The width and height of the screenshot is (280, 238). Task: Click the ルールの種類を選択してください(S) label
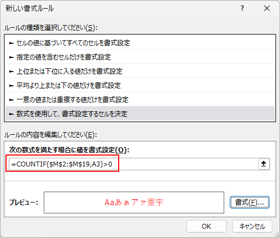tap(51, 28)
